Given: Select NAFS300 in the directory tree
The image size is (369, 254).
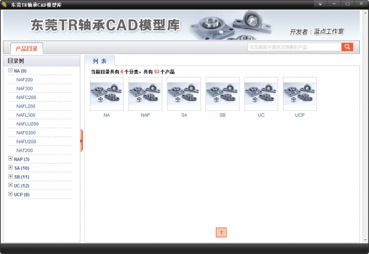Looking at the screenshot, I should point(26,133).
